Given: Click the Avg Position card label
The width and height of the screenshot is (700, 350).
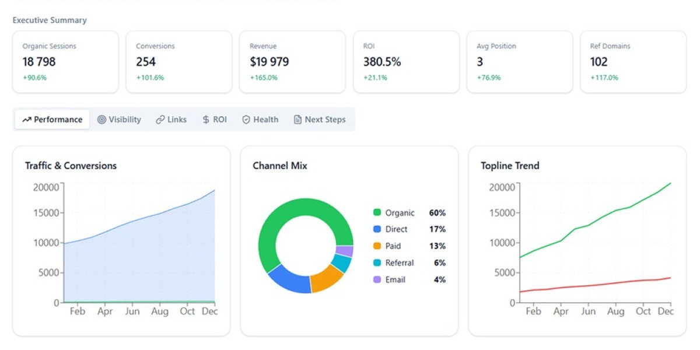Looking at the screenshot, I should (496, 46).
